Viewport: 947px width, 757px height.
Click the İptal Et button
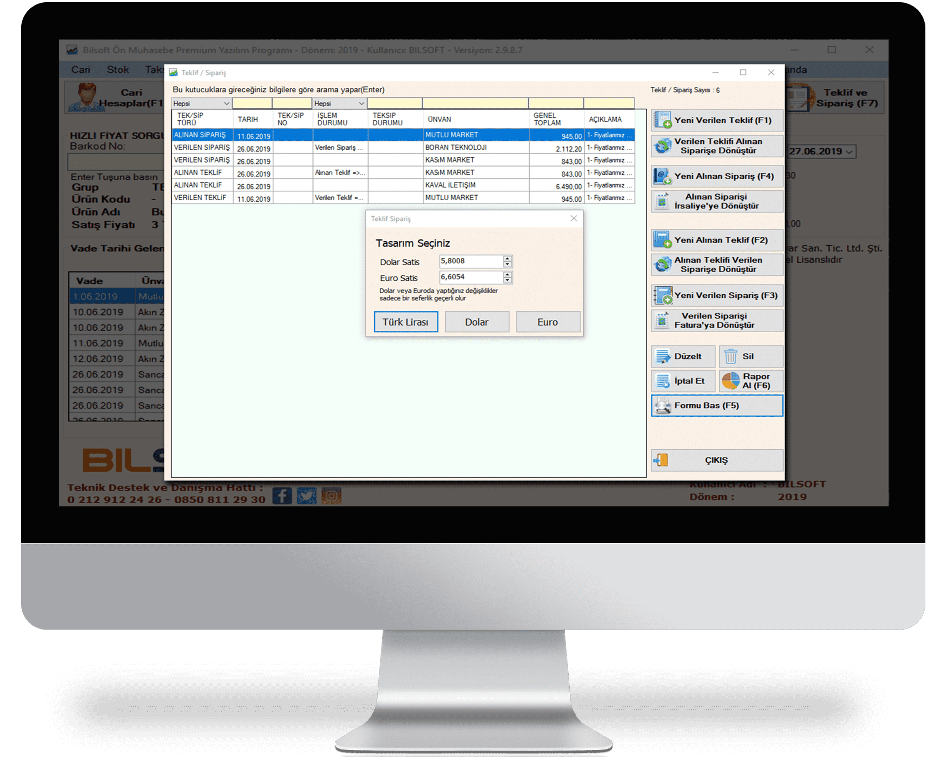pos(683,381)
